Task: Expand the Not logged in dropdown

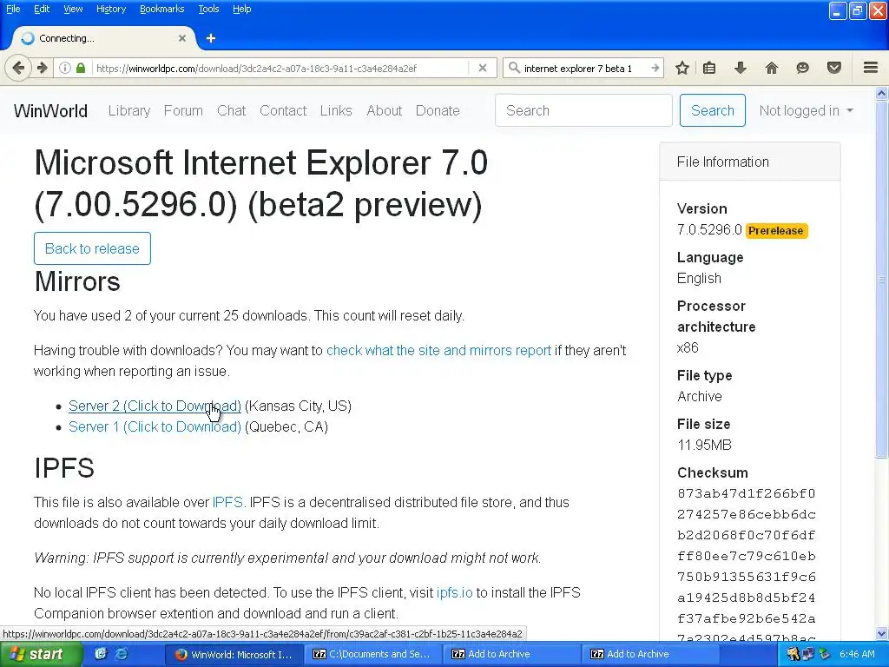Action: click(806, 110)
